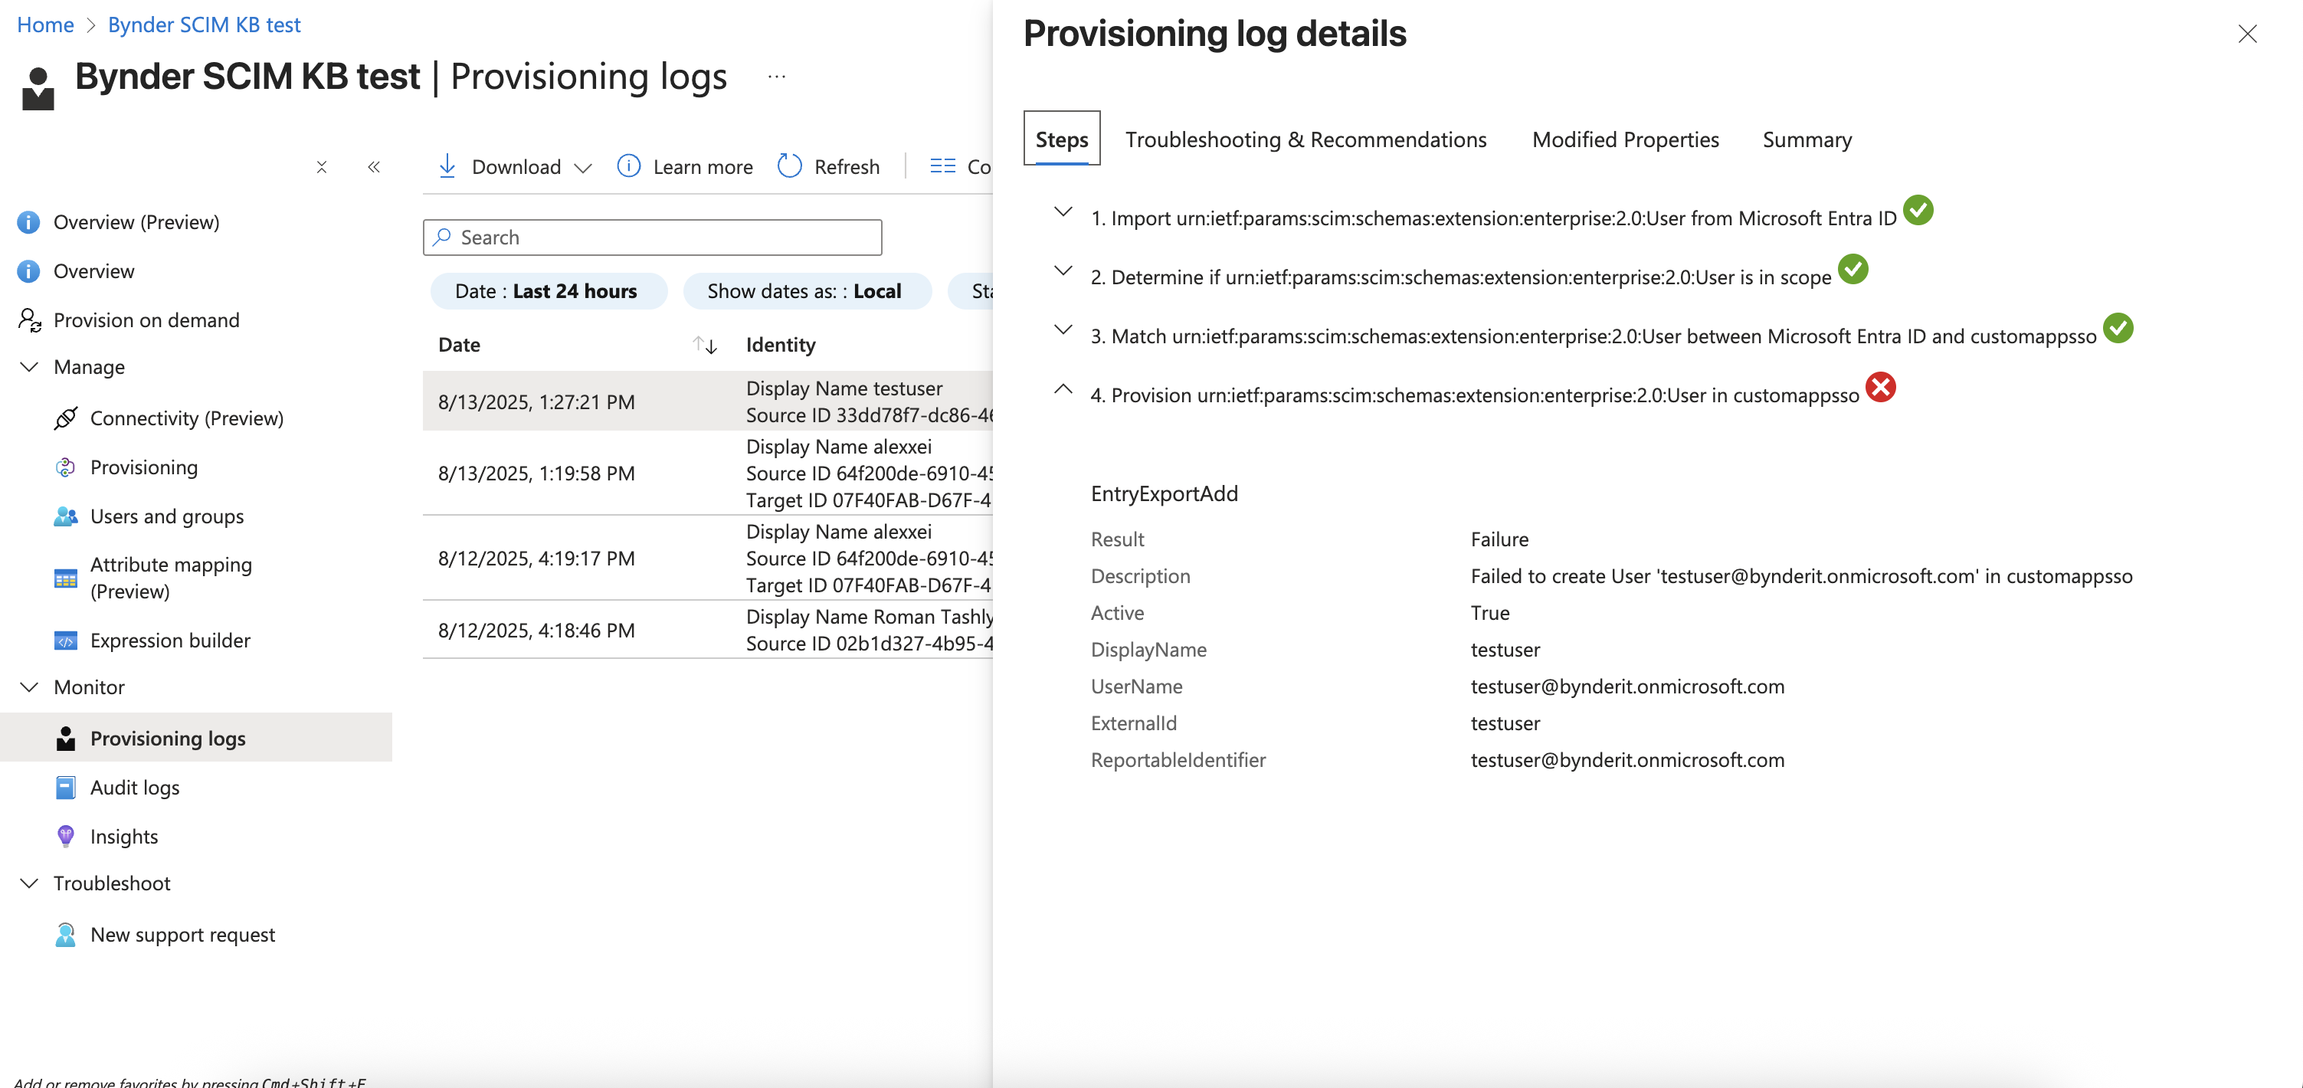Open Users and groups in sidebar

(x=167, y=516)
